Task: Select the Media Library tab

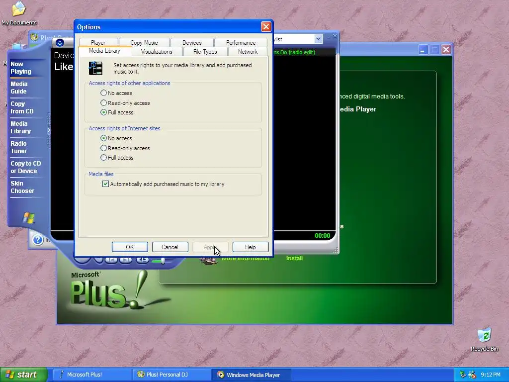Action: pyautogui.click(x=104, y=51)
